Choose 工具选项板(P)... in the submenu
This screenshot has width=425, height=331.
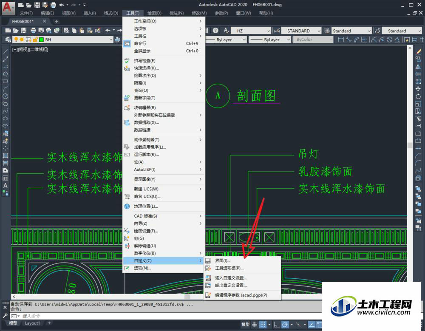click(x=242, y=268)
